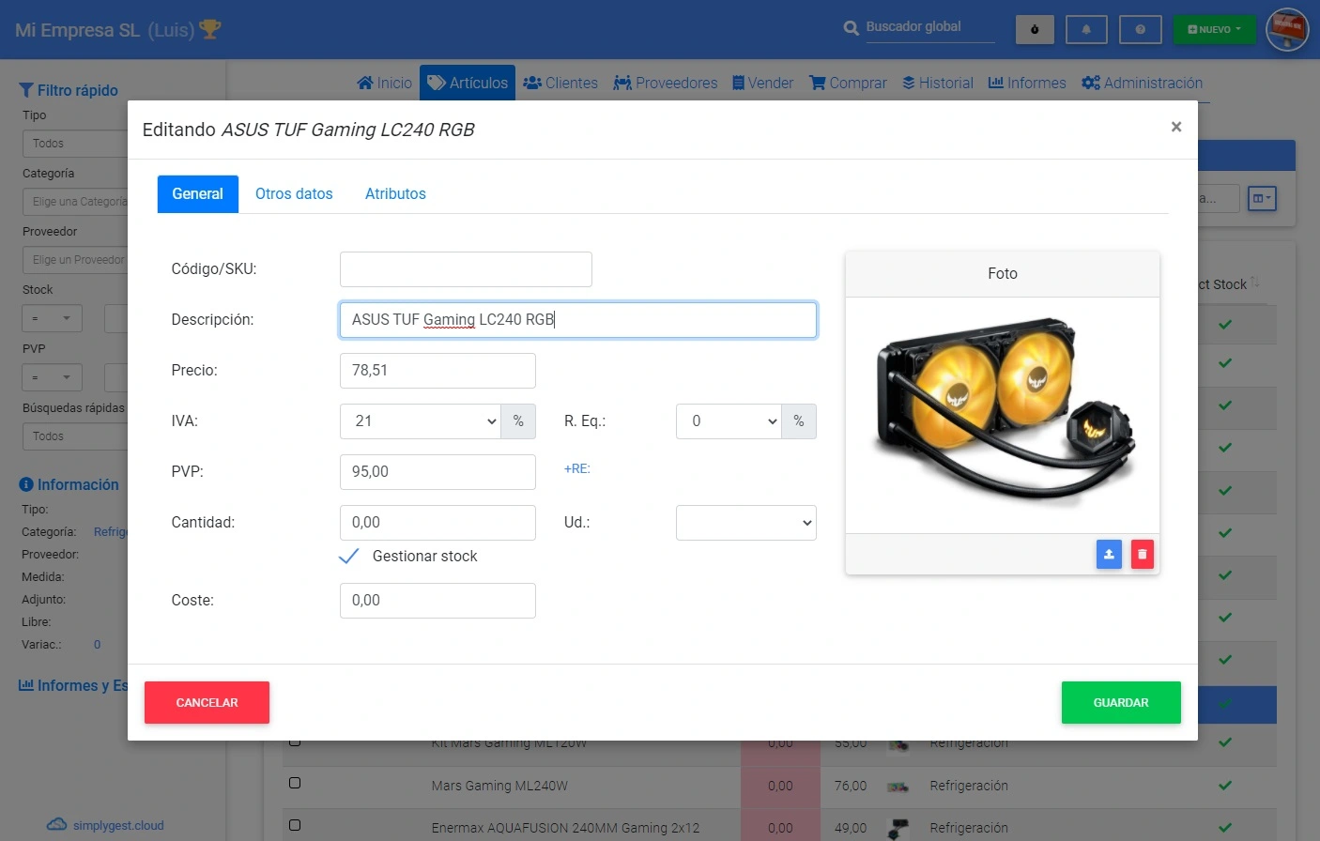Click the notifications bell icon
The width and height of the screenshot is (1320, 841).
pos(1086,29)
